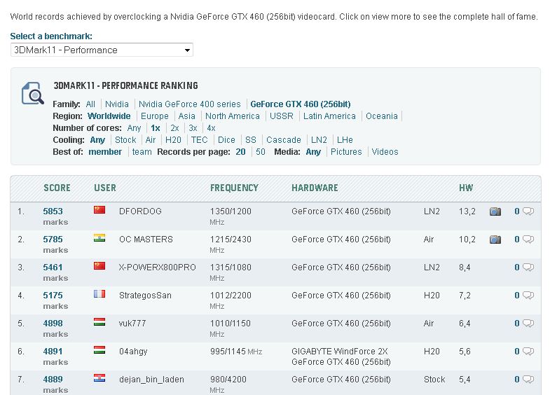The image size is (550, 395).
Task: Open comments bubble for 04ahgy entry
Action: tap(528, 352)
